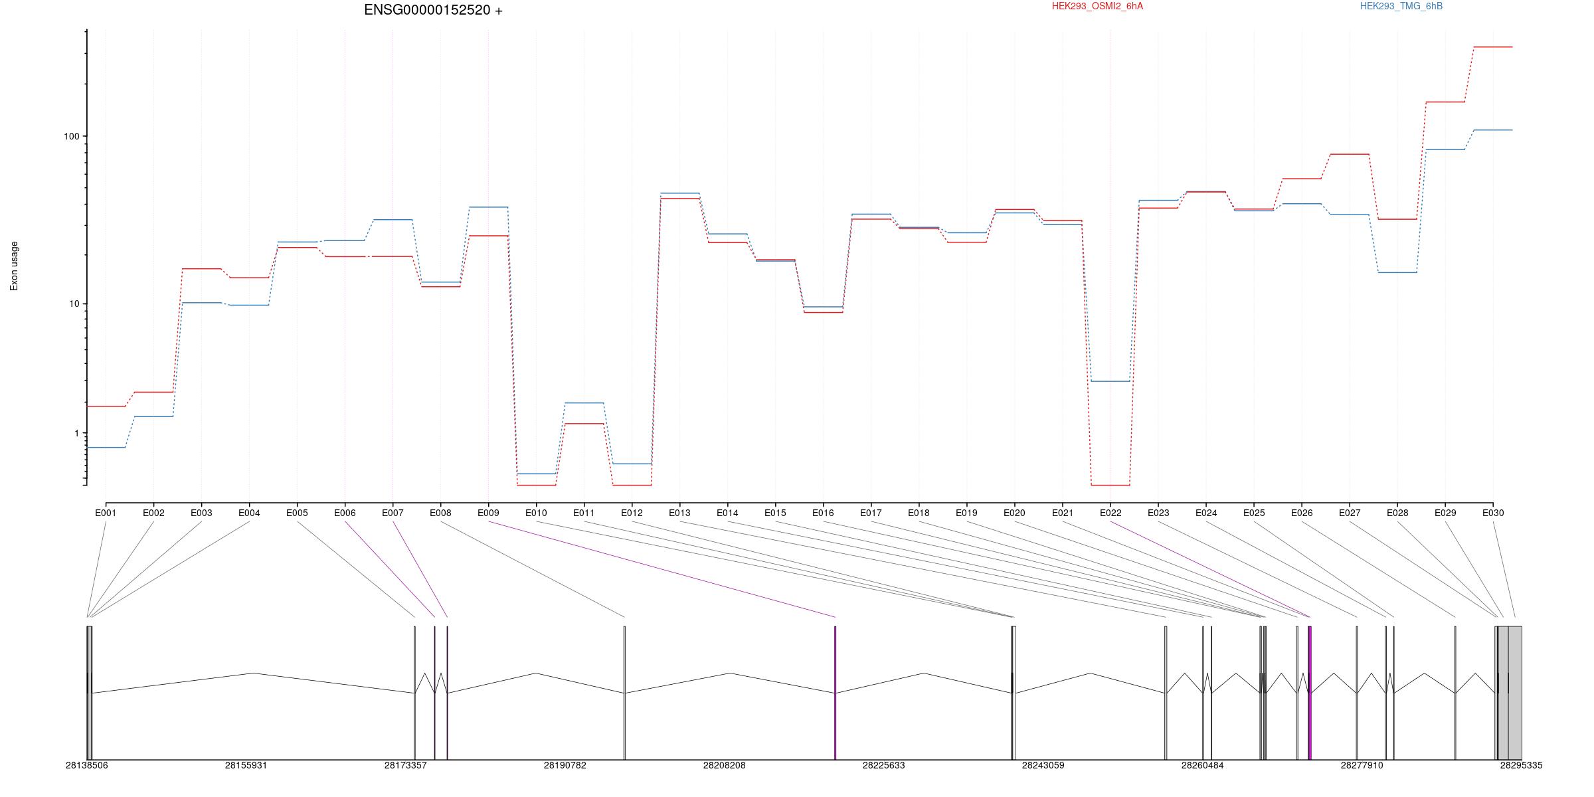Select exon label E013
The width and height of the screenshot is (1594, 797).
679,513
